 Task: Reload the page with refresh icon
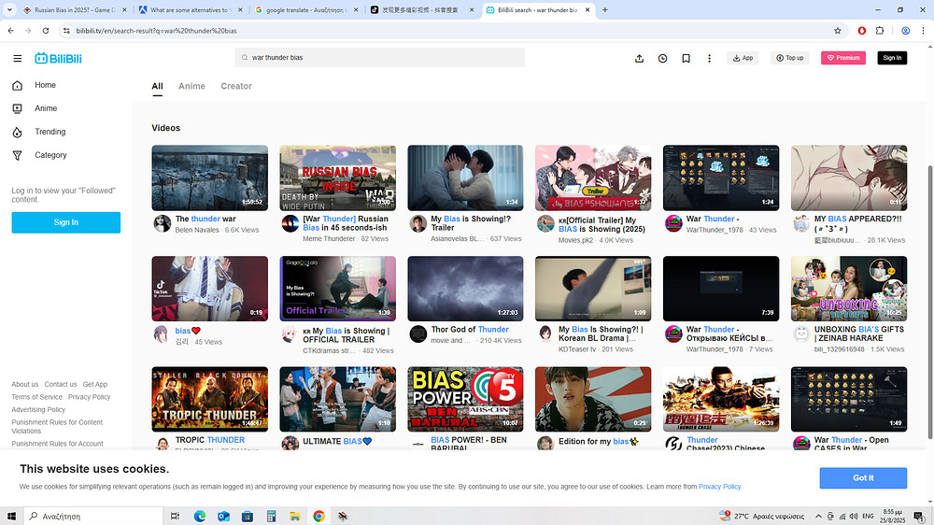pos(45,31)
